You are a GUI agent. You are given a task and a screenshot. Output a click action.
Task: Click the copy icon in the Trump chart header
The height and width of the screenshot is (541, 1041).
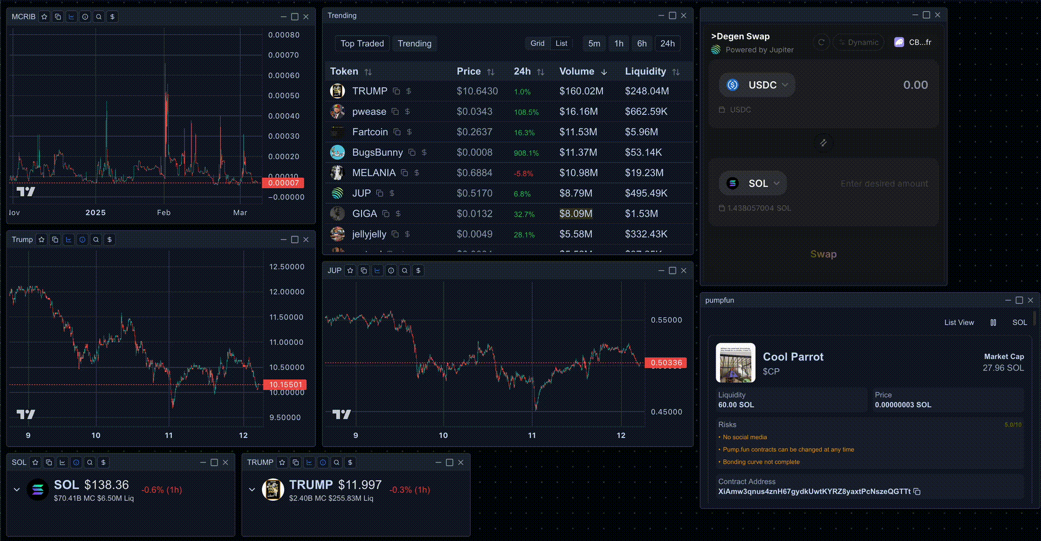pos(55,240)
